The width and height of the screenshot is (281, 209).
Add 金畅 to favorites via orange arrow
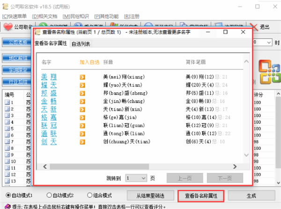[x=82, y=101]
